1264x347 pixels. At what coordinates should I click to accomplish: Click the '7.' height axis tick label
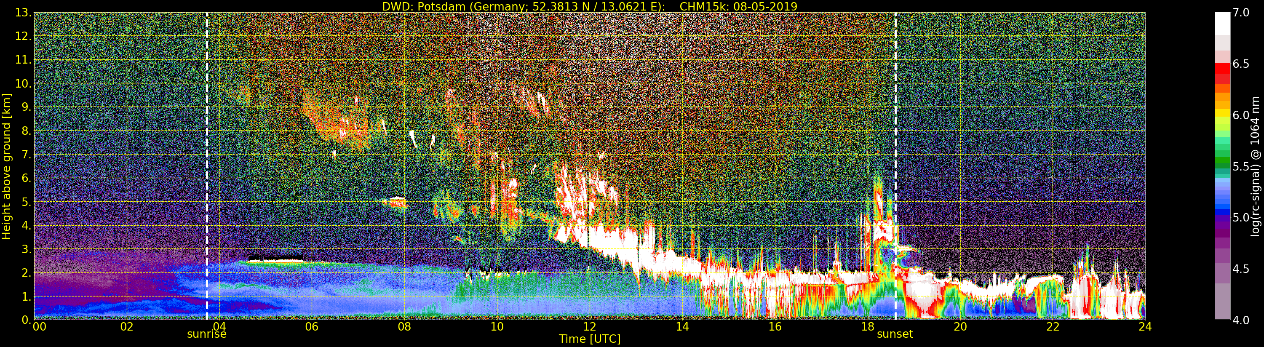pos(27,155)
